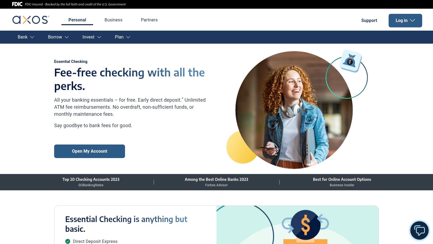Image resolution: width=433 pixels, height=244 pixels.
Task: Expand the Bank dropdown menu
Action: pyautogui.click(x=26, y=37)
